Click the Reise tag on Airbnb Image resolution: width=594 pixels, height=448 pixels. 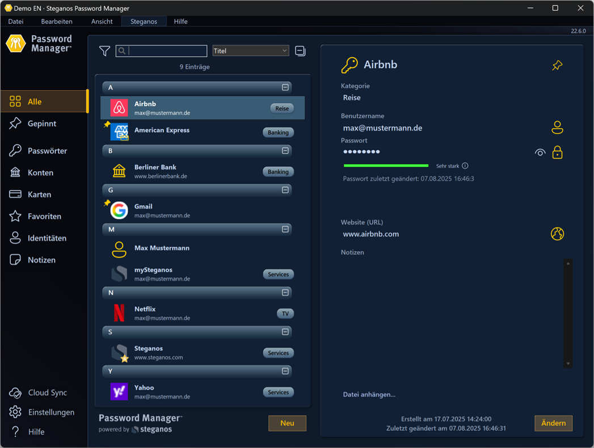coord(282,108)
